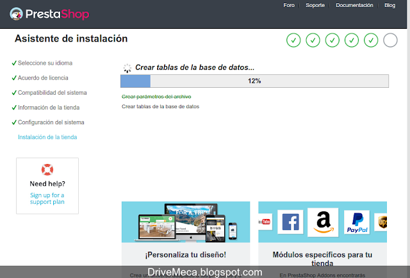
Task: Click the second completed step circle
Action: pyautogui.click(x=313, y=40)
